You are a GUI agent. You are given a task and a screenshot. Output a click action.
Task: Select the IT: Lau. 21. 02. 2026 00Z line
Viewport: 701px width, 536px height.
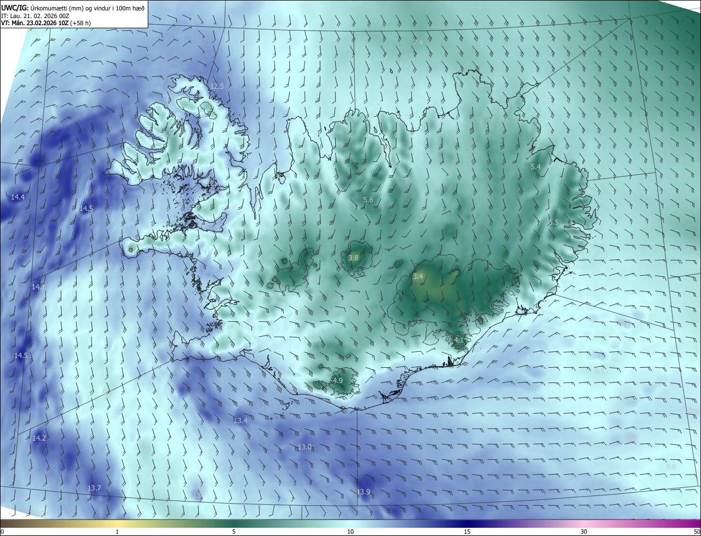(x=35, y=15)
